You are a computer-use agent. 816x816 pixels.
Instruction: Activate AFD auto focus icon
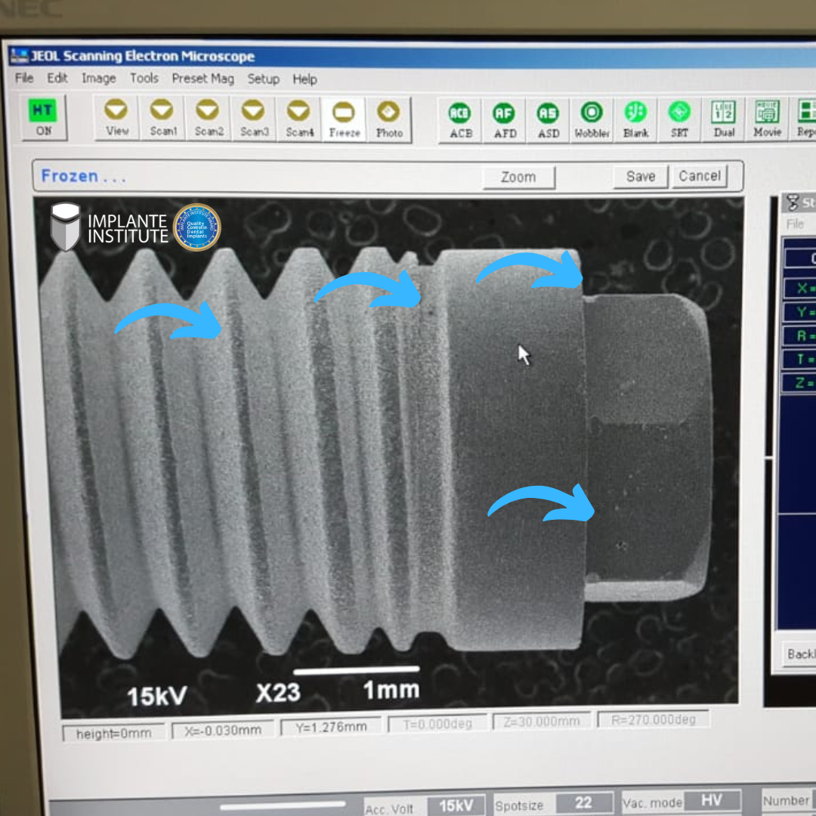click(504, 120)
